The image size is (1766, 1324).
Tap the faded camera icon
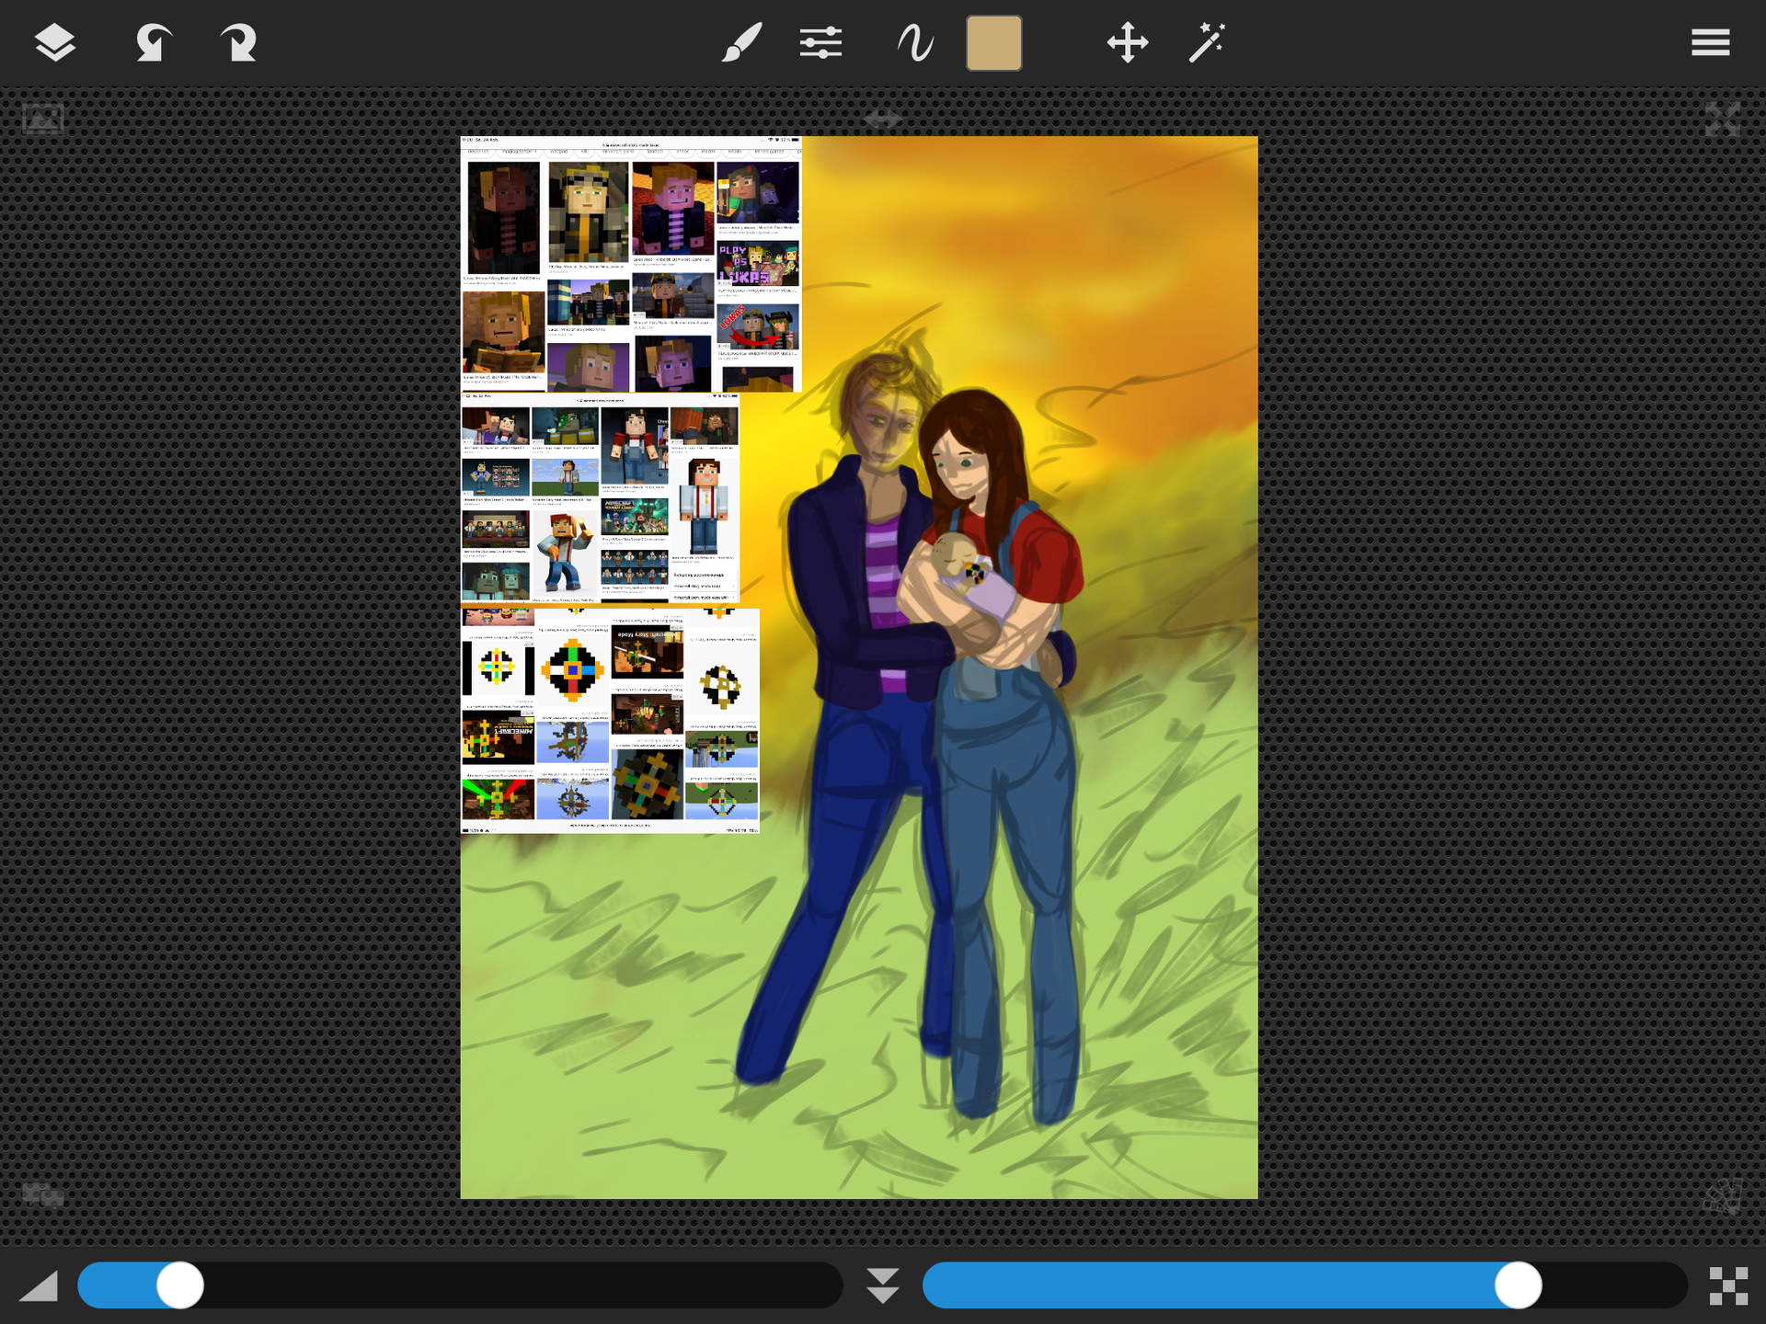click(42, 1194)
